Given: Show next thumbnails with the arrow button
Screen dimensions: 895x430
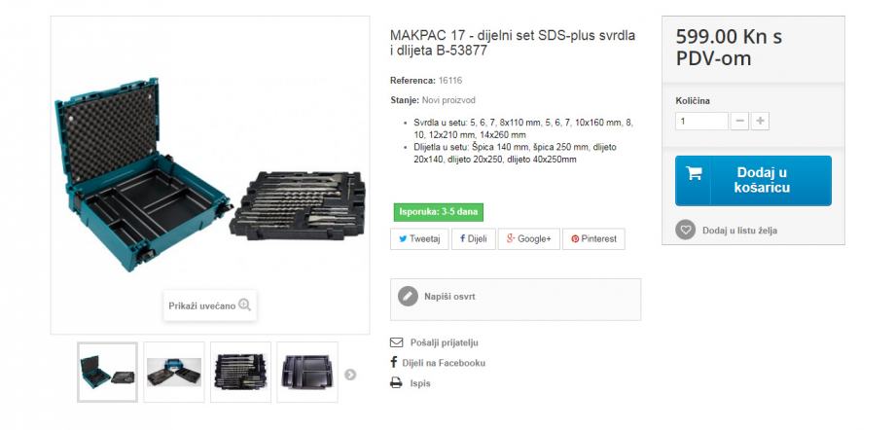Looking at the screenshot, I should tap(350, 374).
